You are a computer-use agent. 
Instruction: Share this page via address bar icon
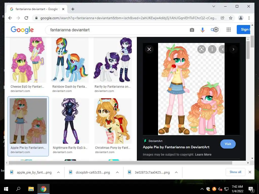tap(223, 18)
